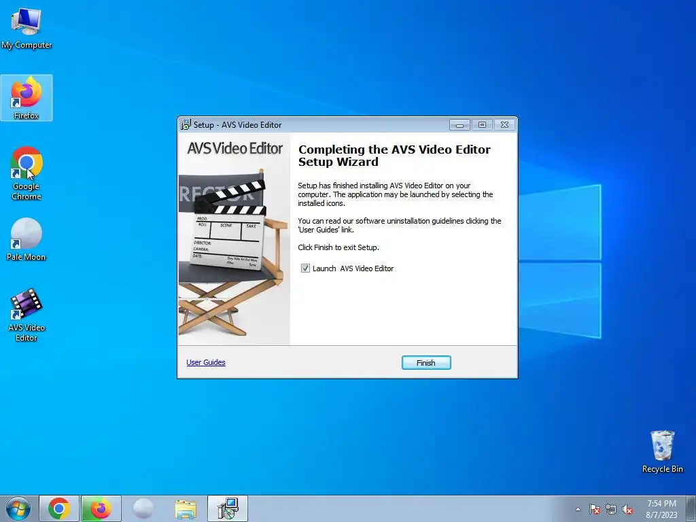Screen dimensions: 696x522
Task: Open the Google Chrome desktop shortcut
Action: coord(27,173)
